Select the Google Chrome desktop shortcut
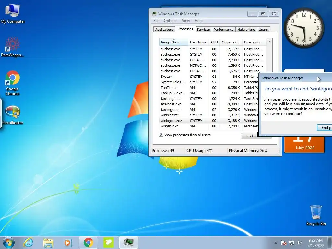This screenshot has width=332, height=249. pyautogui.click(x=13, y=83)
